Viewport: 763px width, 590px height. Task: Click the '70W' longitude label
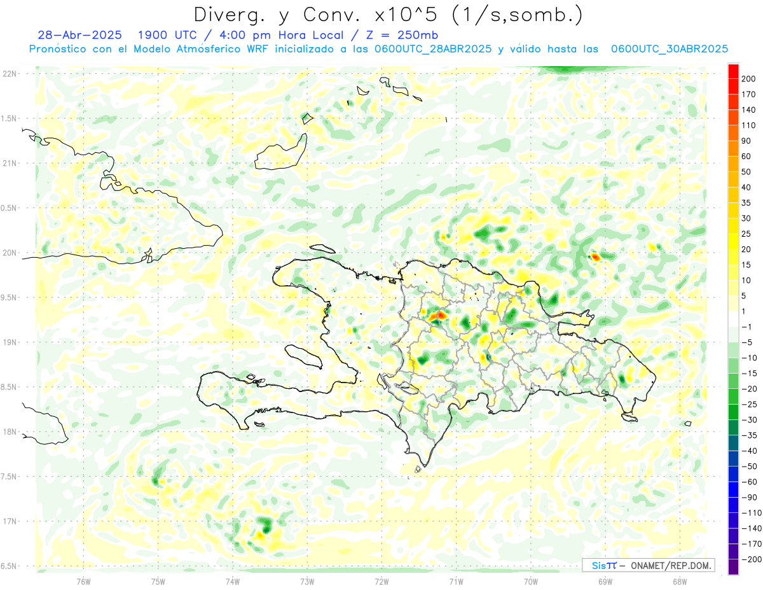[x=530, y=581]
